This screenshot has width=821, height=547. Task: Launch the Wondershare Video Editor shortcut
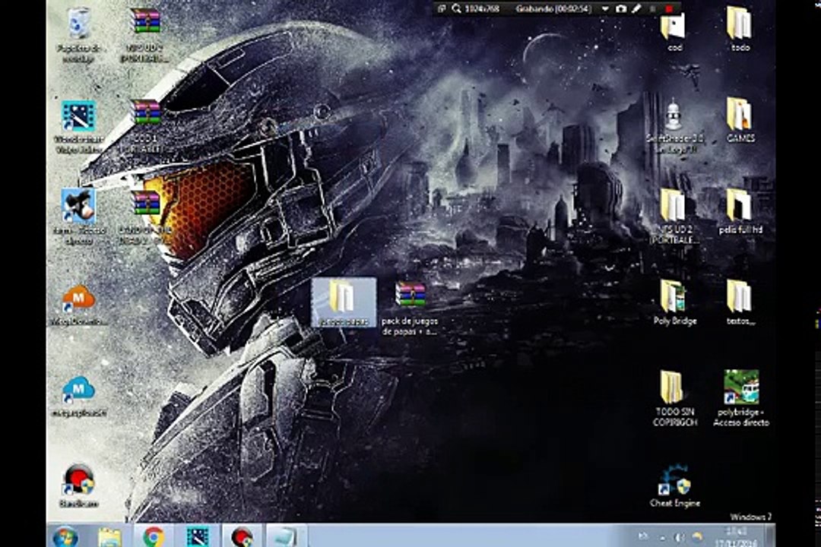click(79, 127)
